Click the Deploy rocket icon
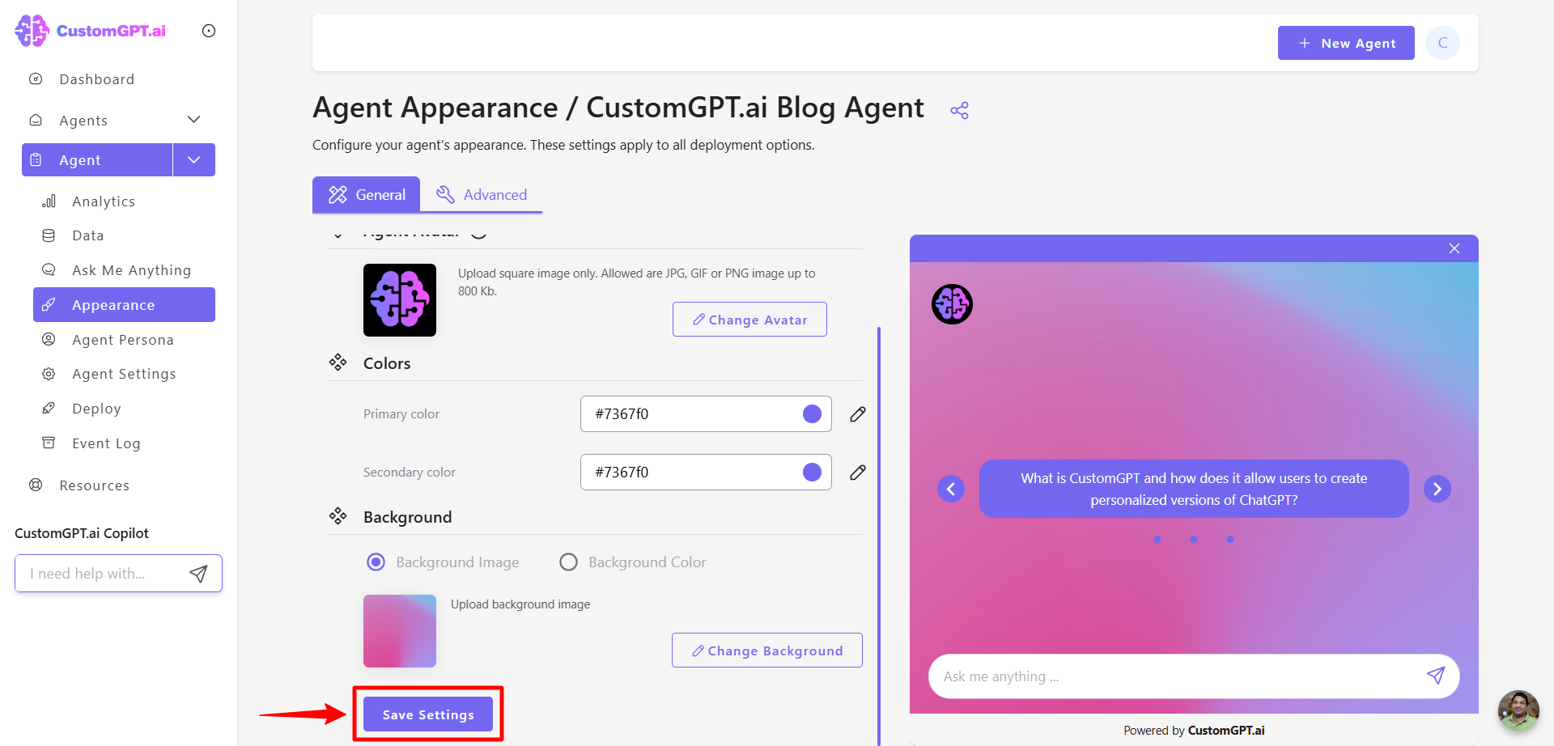 click(49, 409)
